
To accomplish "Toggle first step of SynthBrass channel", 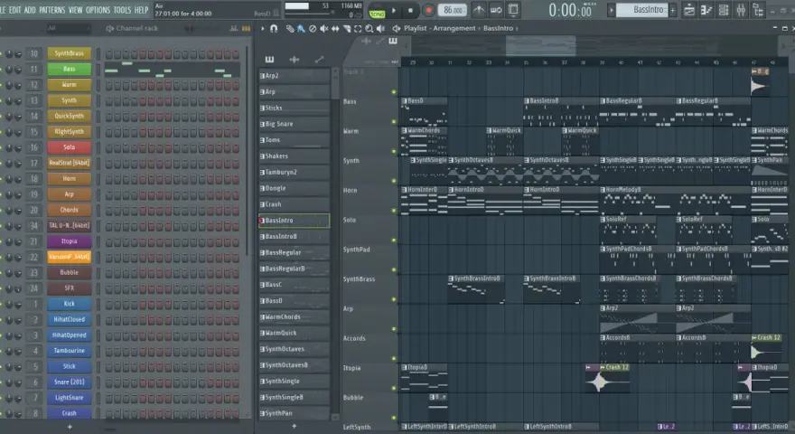I will click(x=109, y=54).
